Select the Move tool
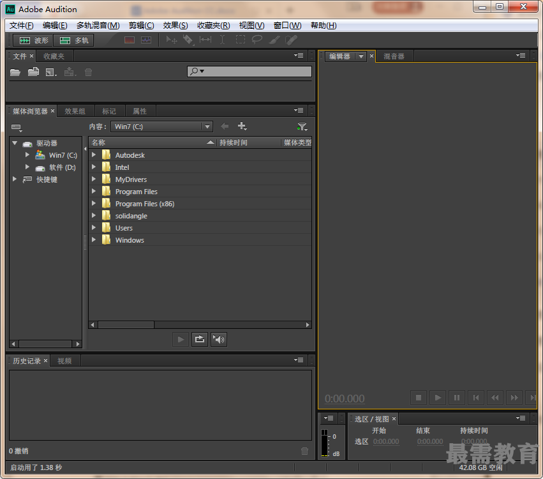 [x=172, y=40]
